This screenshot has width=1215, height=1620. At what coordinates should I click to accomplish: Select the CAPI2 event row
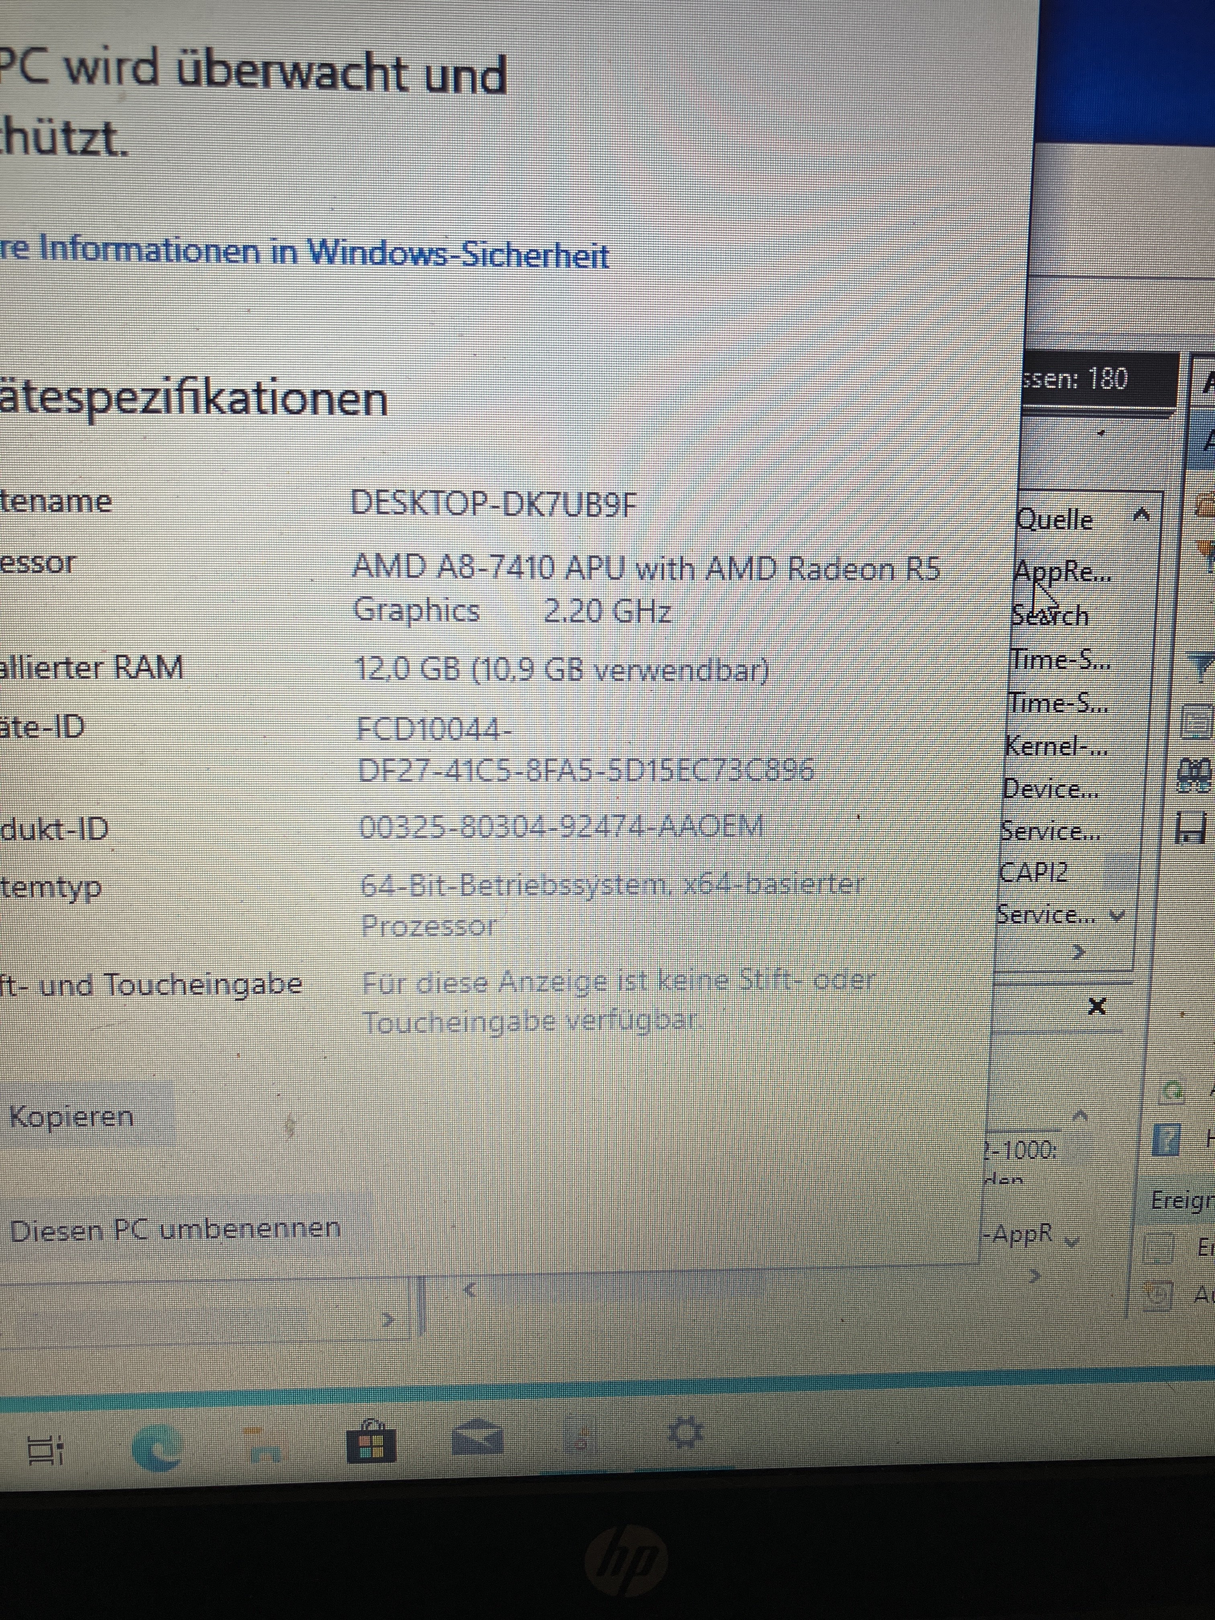coord(1034,872)
